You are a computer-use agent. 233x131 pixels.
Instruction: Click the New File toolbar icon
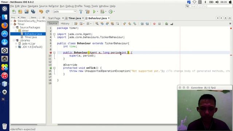(x=14, y=12)
